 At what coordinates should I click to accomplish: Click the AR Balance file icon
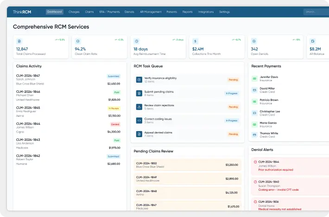tap(313, 41)
